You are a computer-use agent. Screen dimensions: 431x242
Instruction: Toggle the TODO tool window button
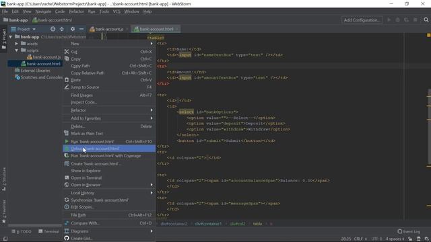[22, 231]
